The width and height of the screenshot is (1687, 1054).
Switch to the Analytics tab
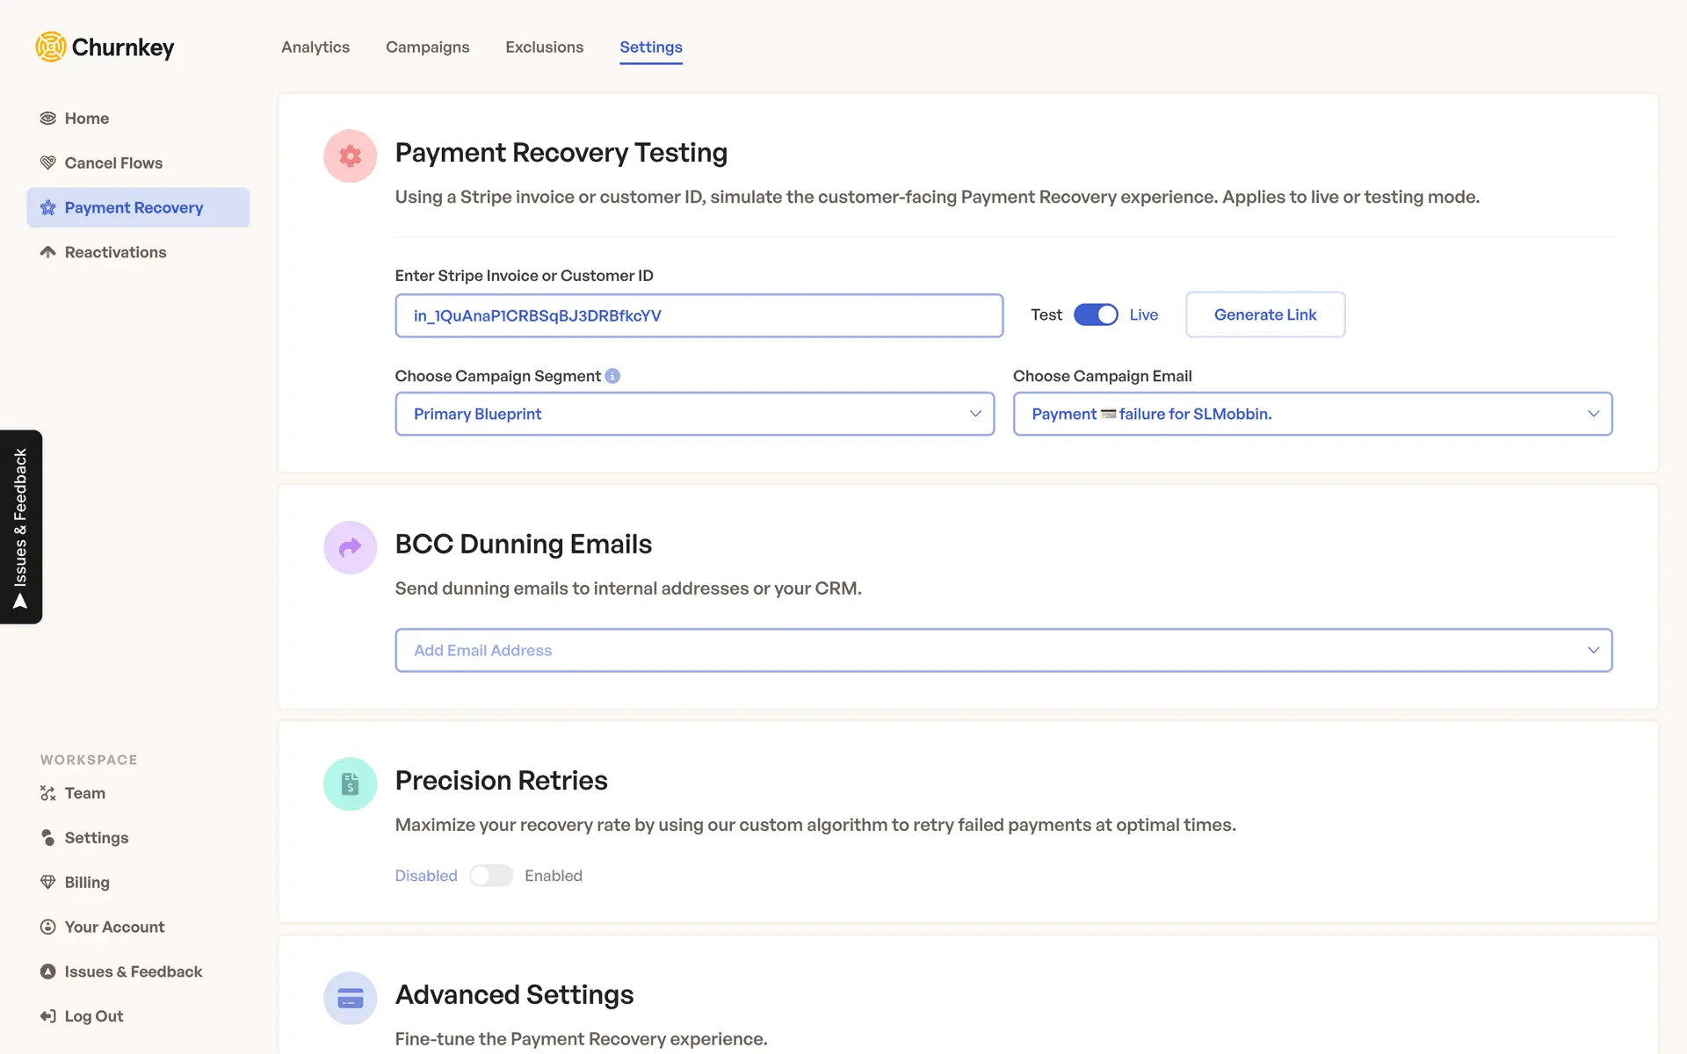[x=315, y=47]
